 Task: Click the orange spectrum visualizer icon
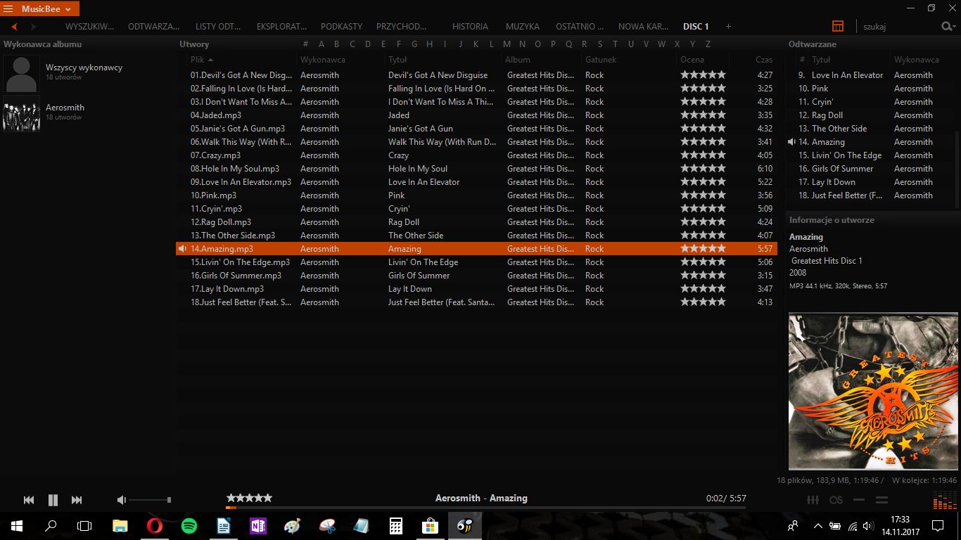tap(945, 500)
